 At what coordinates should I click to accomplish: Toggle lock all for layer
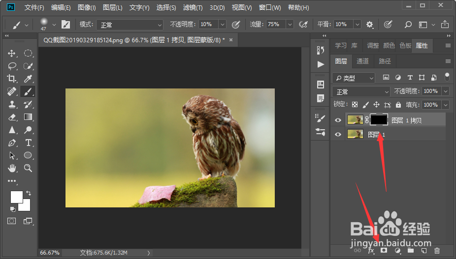coord(398,105)
